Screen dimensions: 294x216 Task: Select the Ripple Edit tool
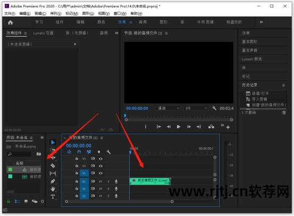tap(53, 157)
